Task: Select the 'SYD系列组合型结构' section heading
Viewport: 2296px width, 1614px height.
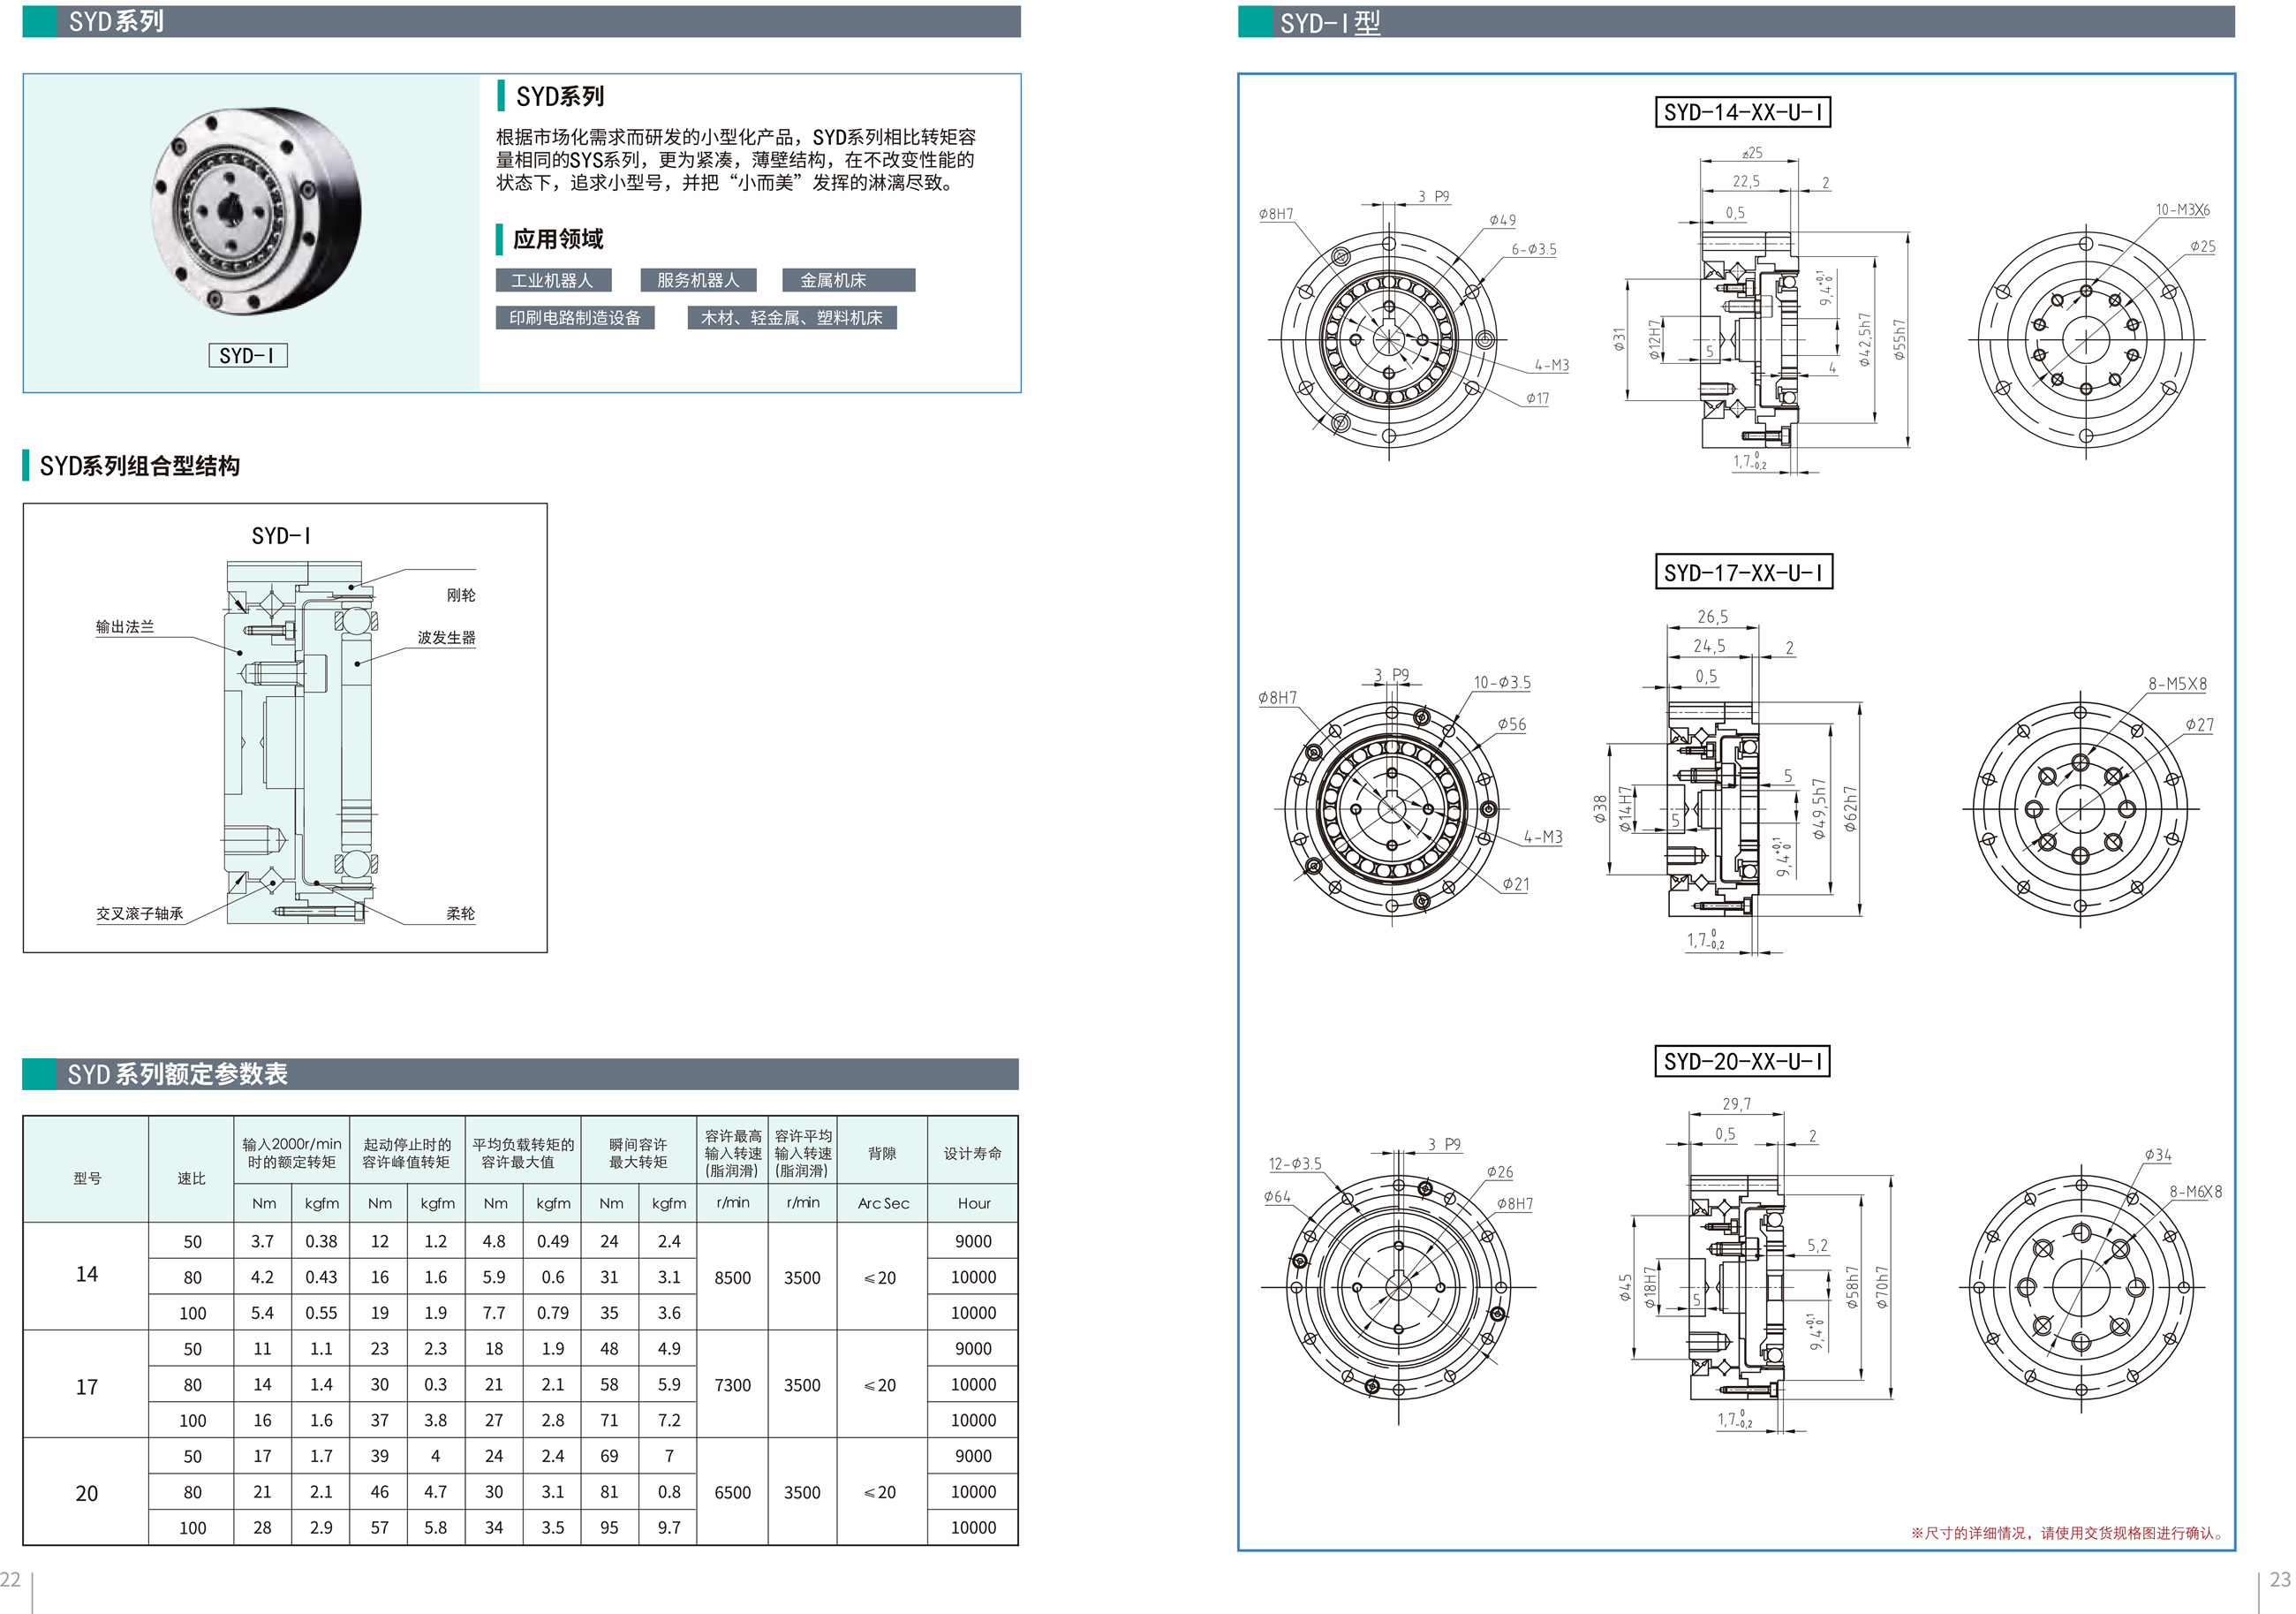Action: pos(140,466)
